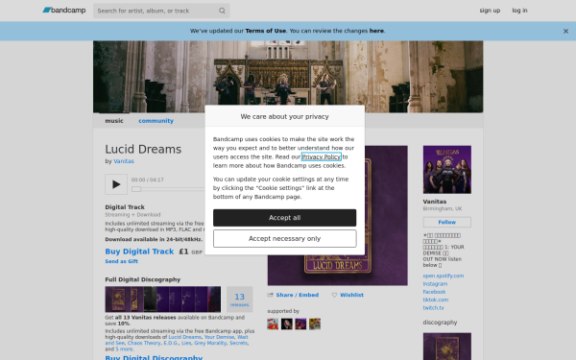The height and width of the screenshot is (360, 576).
Task: Click the Vanitas band photo
Action: tap(447, 169)
